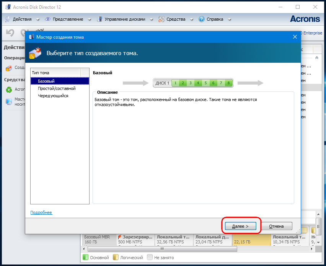The width and height of the screenshot is (326, 266).
Task: Choose the Чередующийся volume type
Action: coord(53,96)
